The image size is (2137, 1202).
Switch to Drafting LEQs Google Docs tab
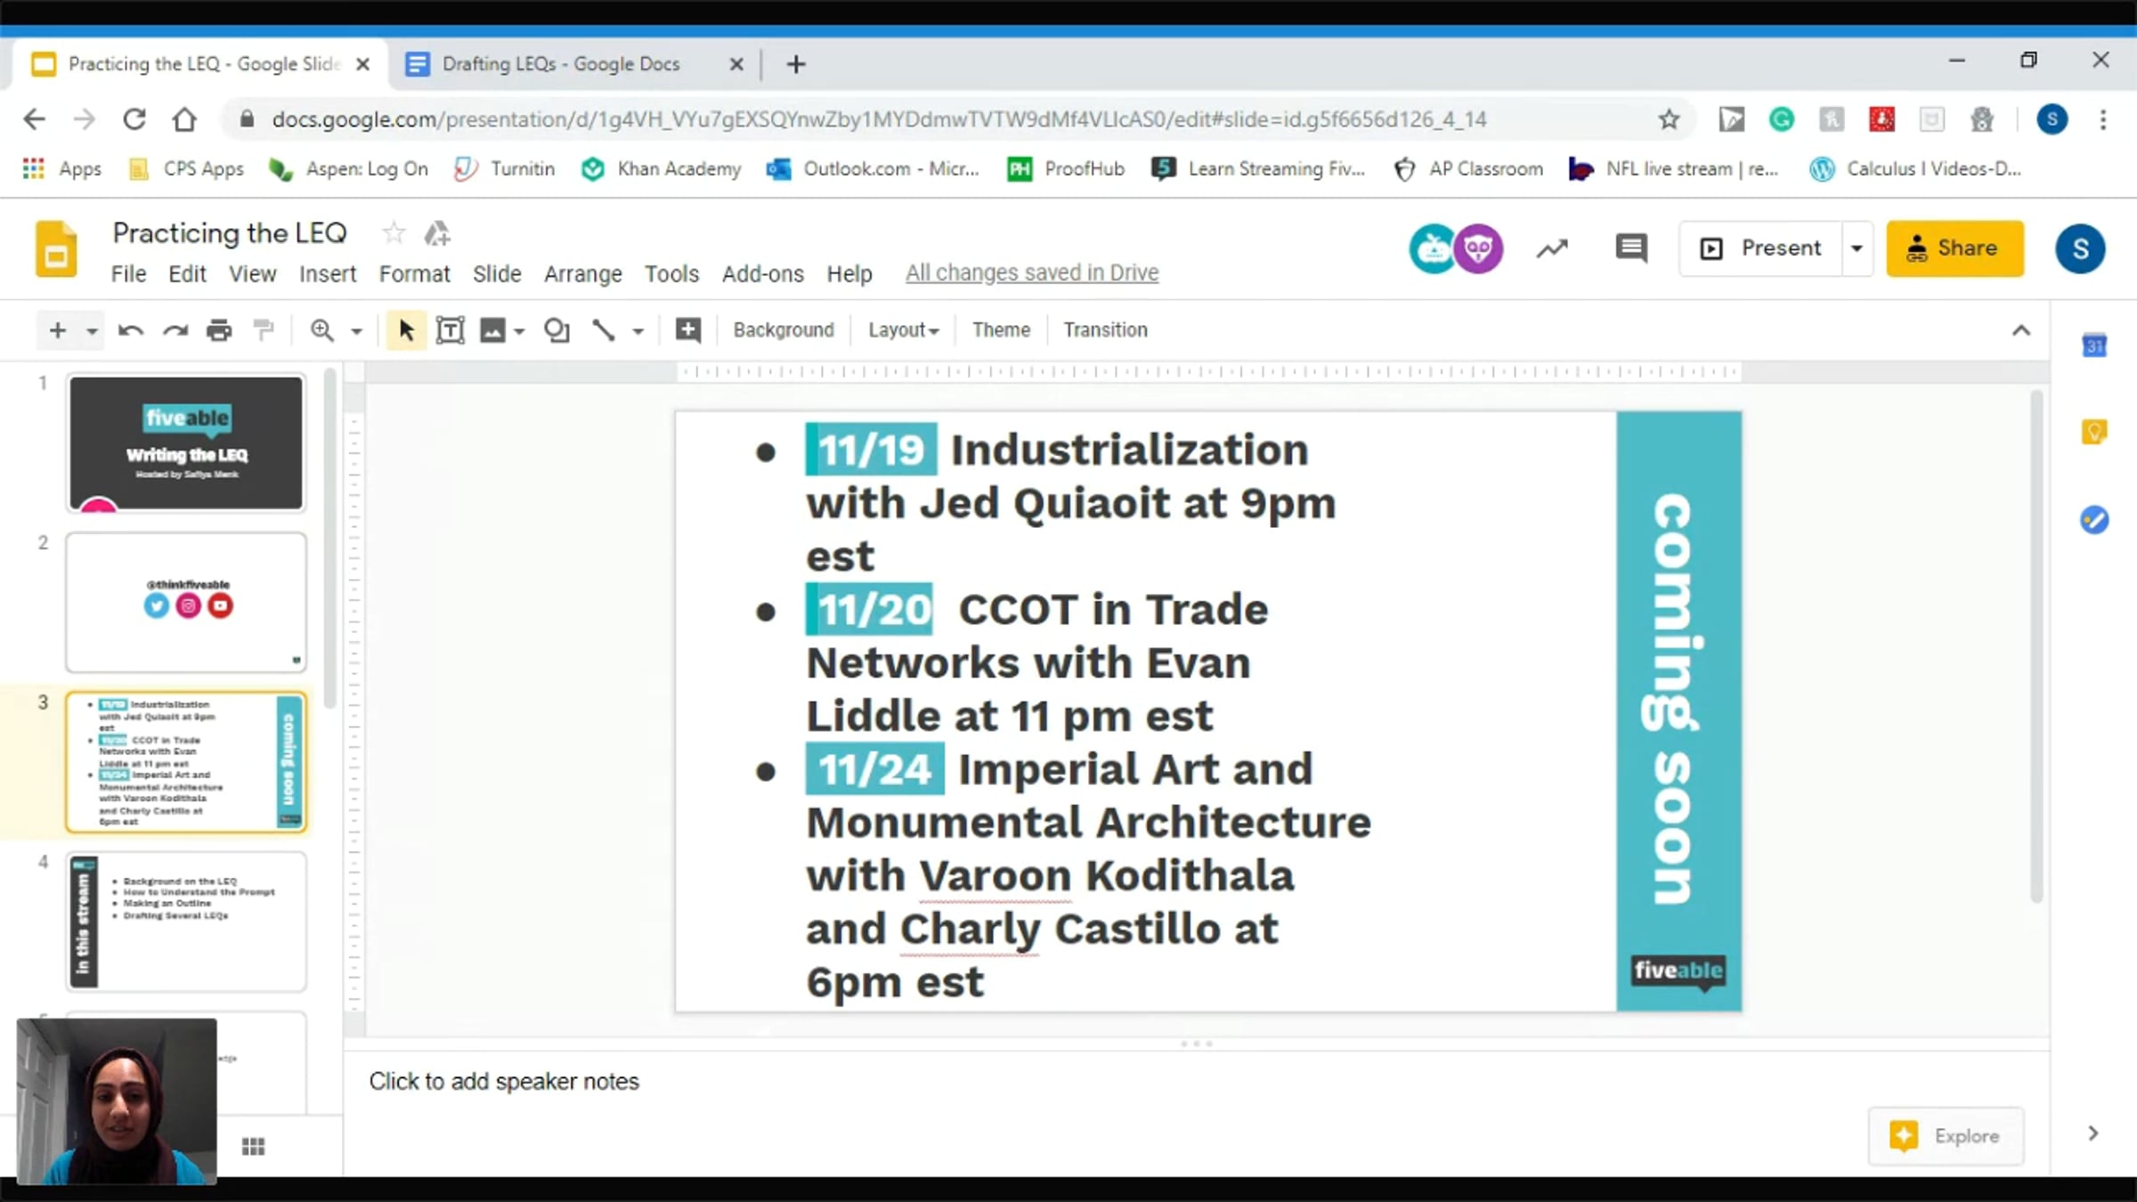(561, 64)
